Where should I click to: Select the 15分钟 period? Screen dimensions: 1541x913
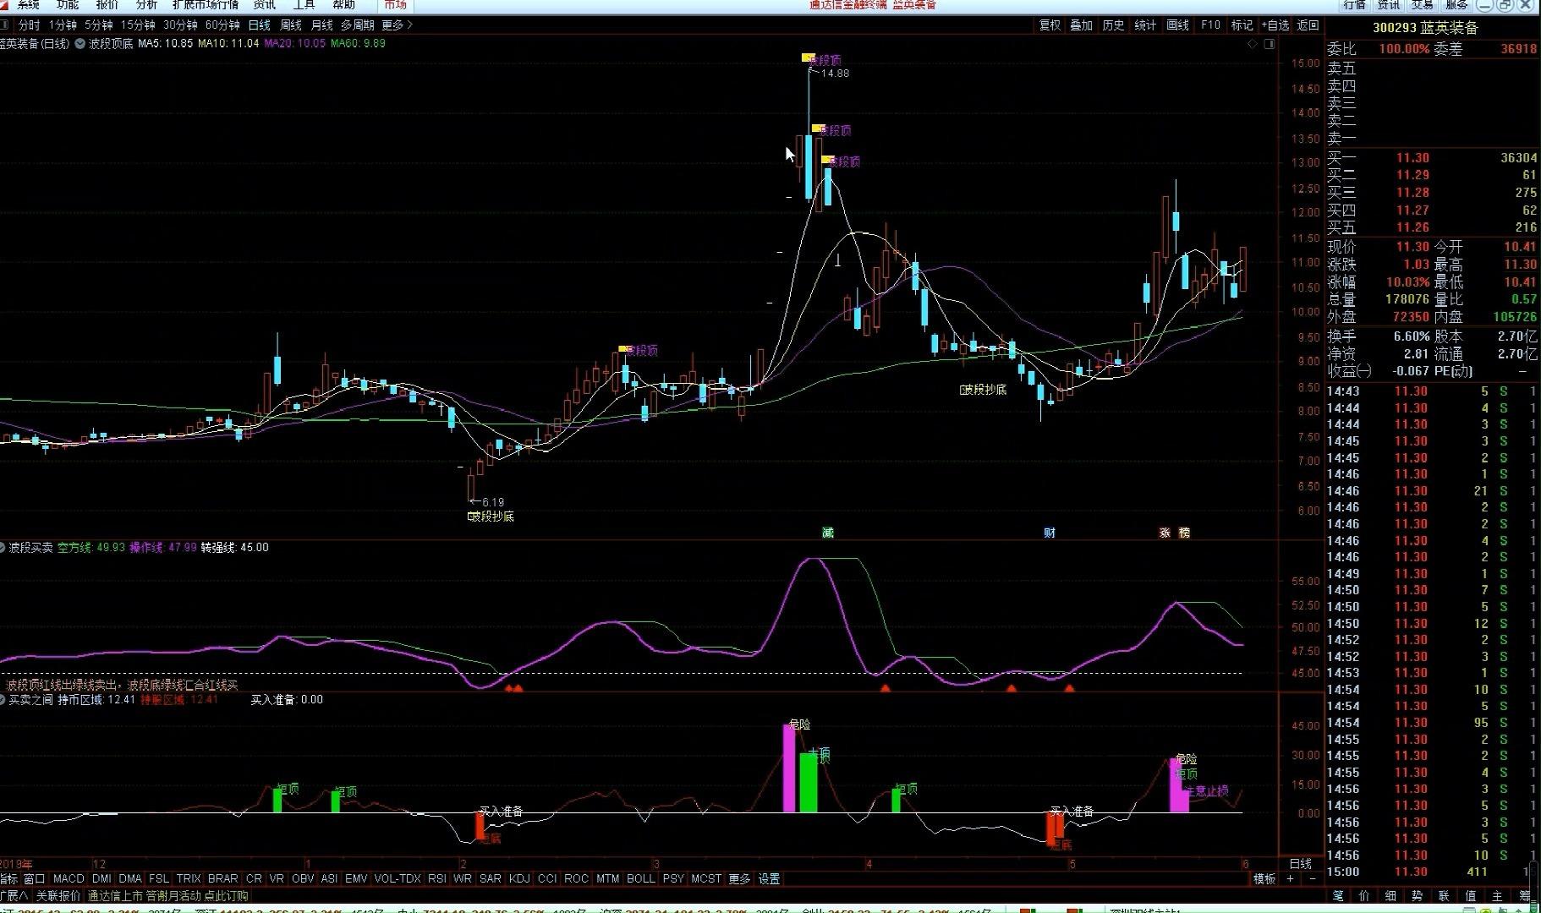[138, 25]
